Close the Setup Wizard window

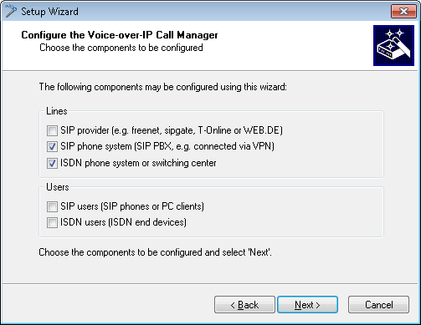[x=403, y=11]
